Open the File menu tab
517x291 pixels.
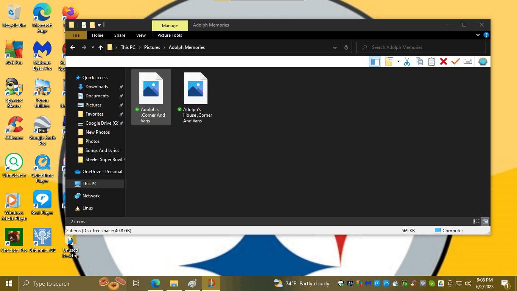76,35
